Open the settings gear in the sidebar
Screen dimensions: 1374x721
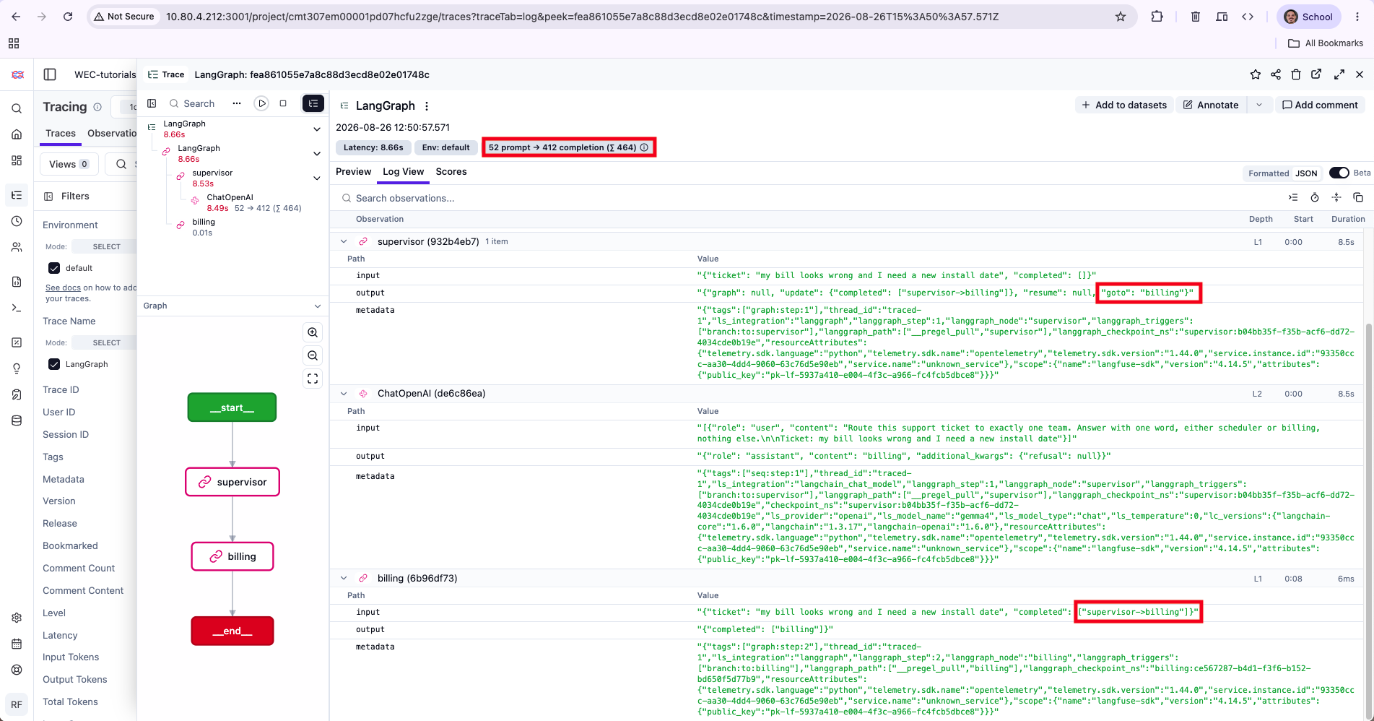pos(17,618)
